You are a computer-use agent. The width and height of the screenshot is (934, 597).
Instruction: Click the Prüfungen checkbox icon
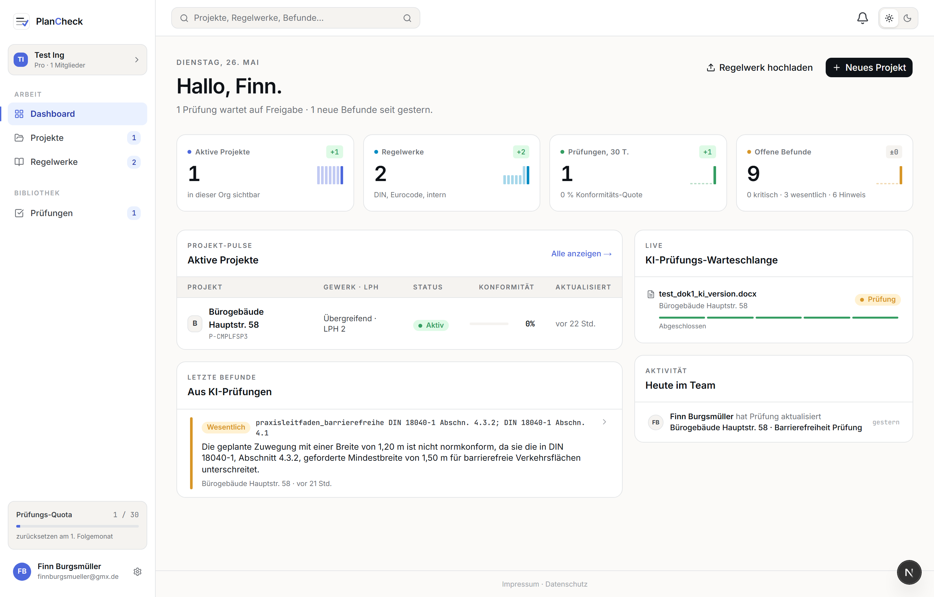pyautogui.click(x=19, y=213)
